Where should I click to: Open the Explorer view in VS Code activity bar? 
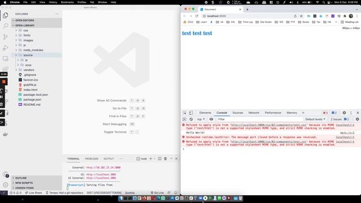click(6, 15)
